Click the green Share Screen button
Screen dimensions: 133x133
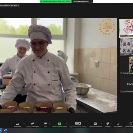[60, 125]
